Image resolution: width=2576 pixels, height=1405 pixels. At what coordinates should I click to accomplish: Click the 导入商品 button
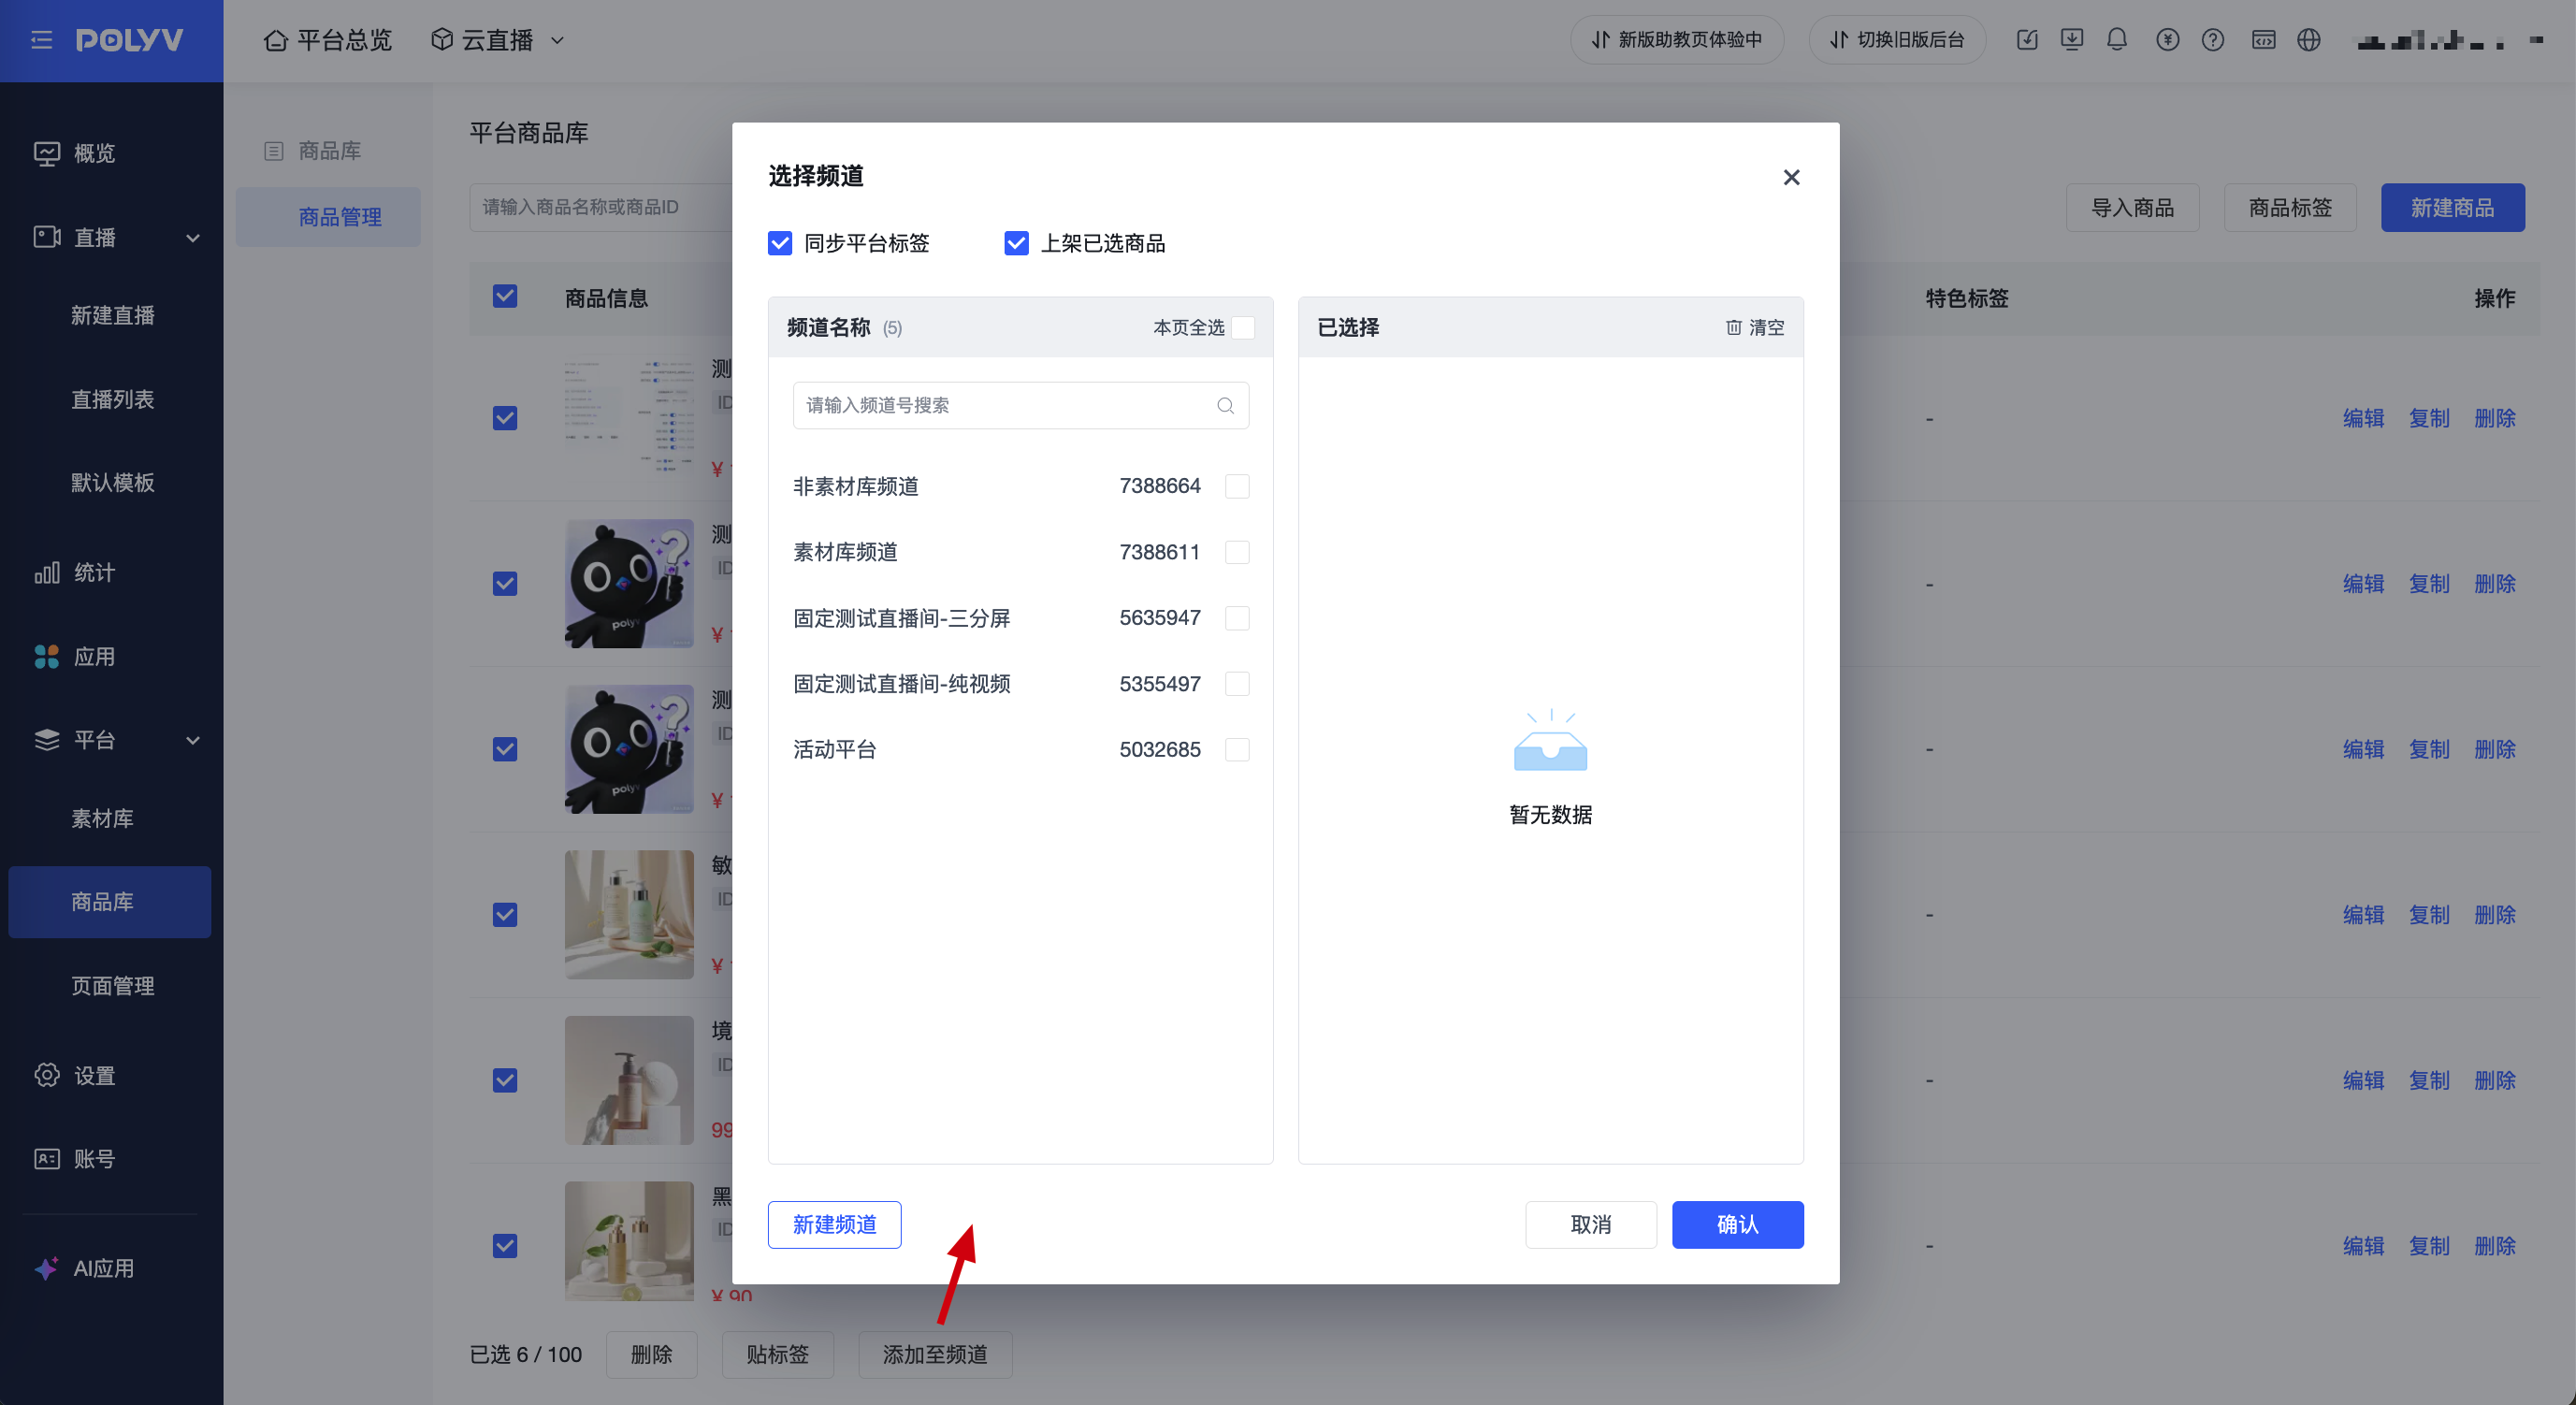point(2132,208)
